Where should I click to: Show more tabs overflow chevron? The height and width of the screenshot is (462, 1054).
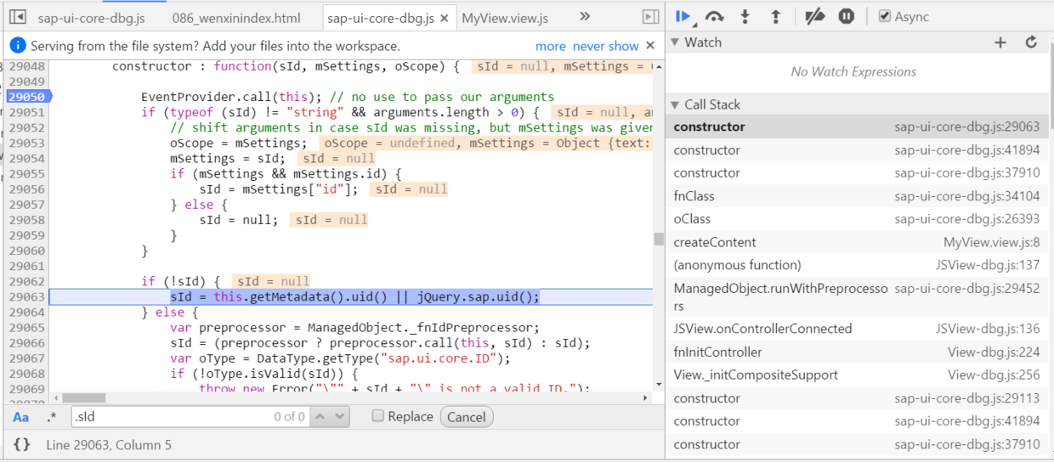pos(585,16)
